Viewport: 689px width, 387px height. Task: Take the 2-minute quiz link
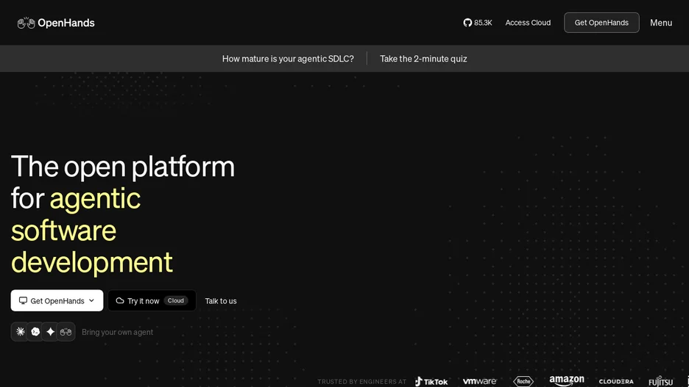[423, 59]
